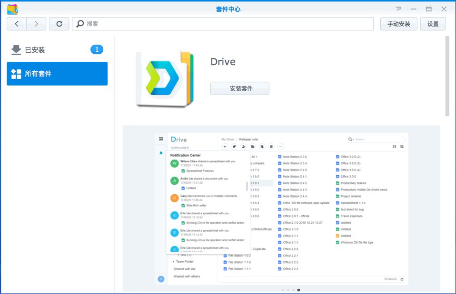Click the app launcher grid icon in the preview
The height and width of the screenshot is (294, 456).
tap(161, 138)
